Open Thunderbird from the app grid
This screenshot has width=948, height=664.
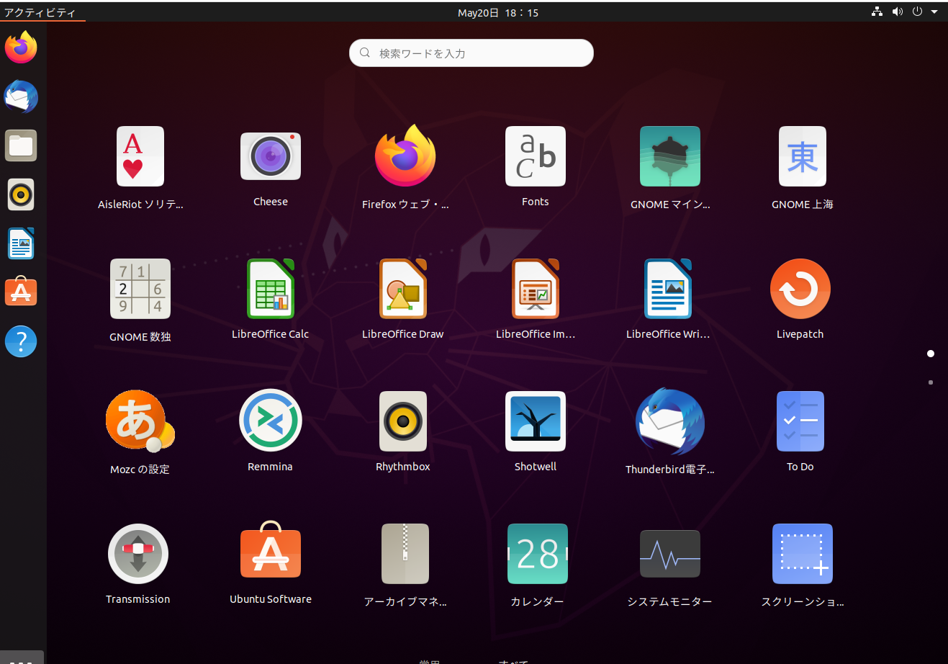point(670,422)
